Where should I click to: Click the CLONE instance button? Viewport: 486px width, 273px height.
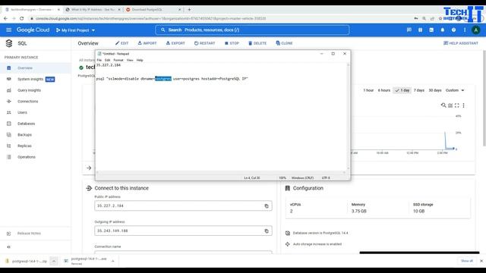pyautogui.click(x=284, y=43)
